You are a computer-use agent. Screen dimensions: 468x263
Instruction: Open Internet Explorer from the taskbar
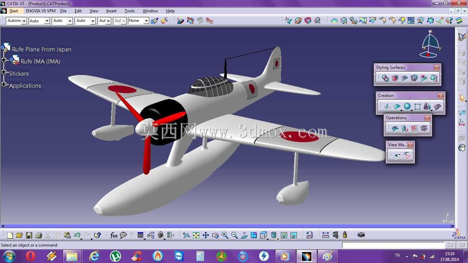94,256
